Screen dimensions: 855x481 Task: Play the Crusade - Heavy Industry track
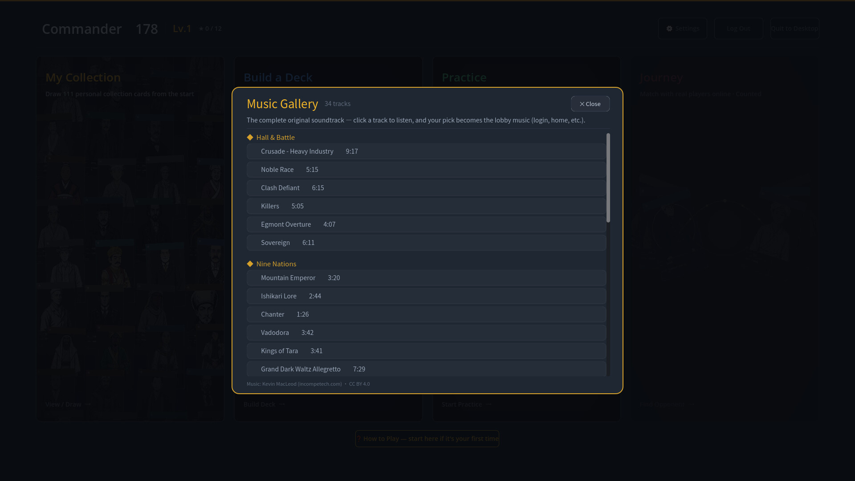pyautogui.click(x=426, y=151)
